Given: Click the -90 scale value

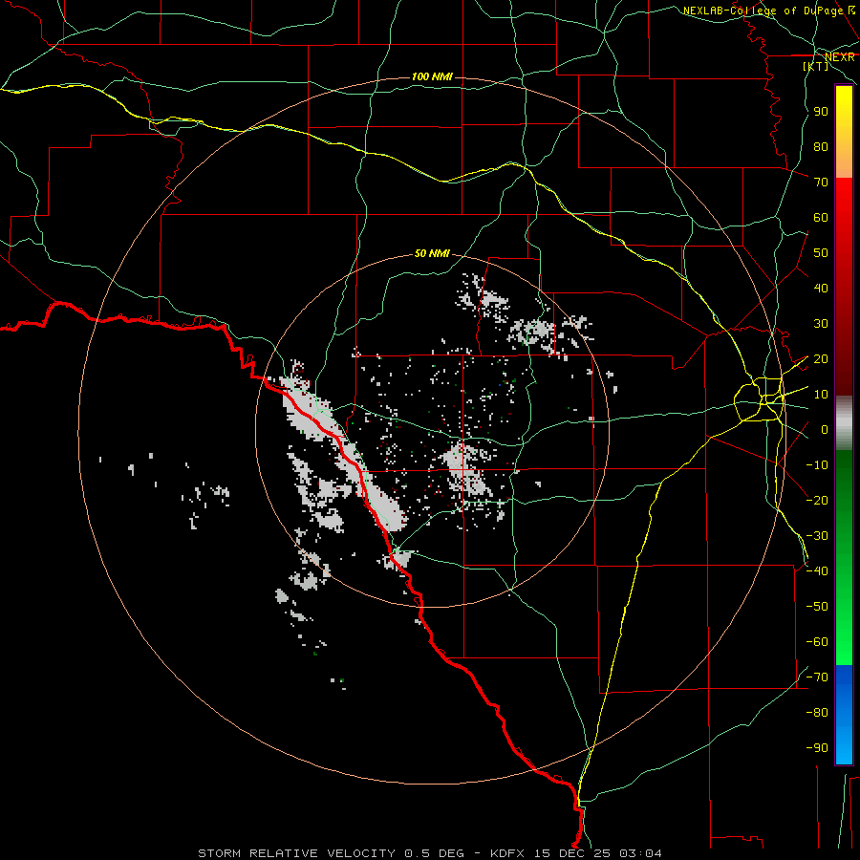Looking at the screenshot, I should [x=817, y=748].
